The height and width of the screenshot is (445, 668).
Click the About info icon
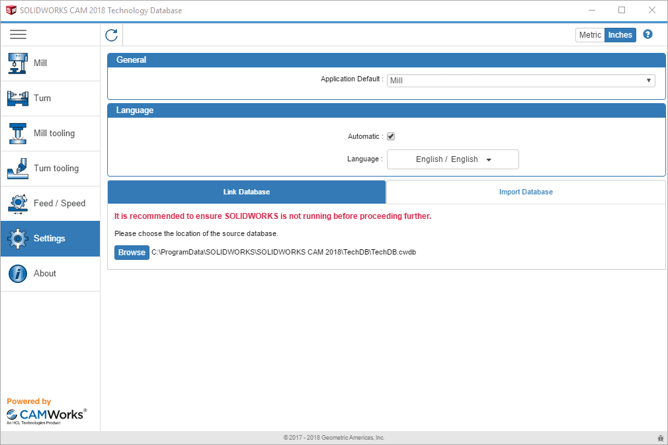coord(17,273)
